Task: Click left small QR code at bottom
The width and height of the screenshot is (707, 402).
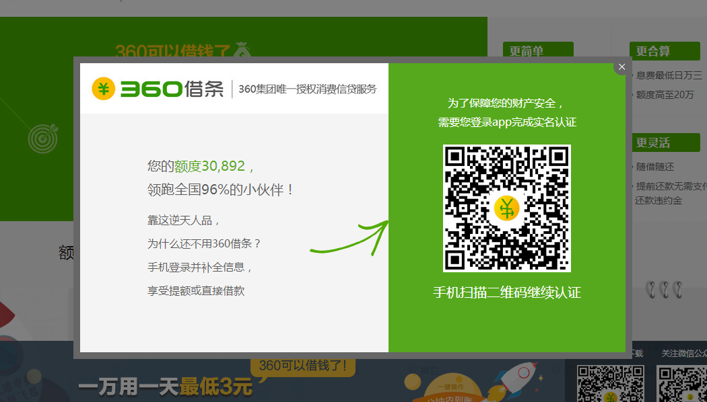Action: [x=611, y=384]
